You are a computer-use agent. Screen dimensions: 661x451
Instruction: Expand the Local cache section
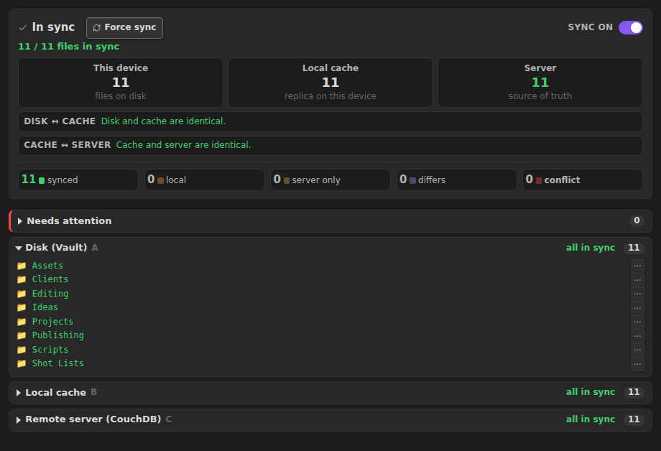(x=330, y=392)
